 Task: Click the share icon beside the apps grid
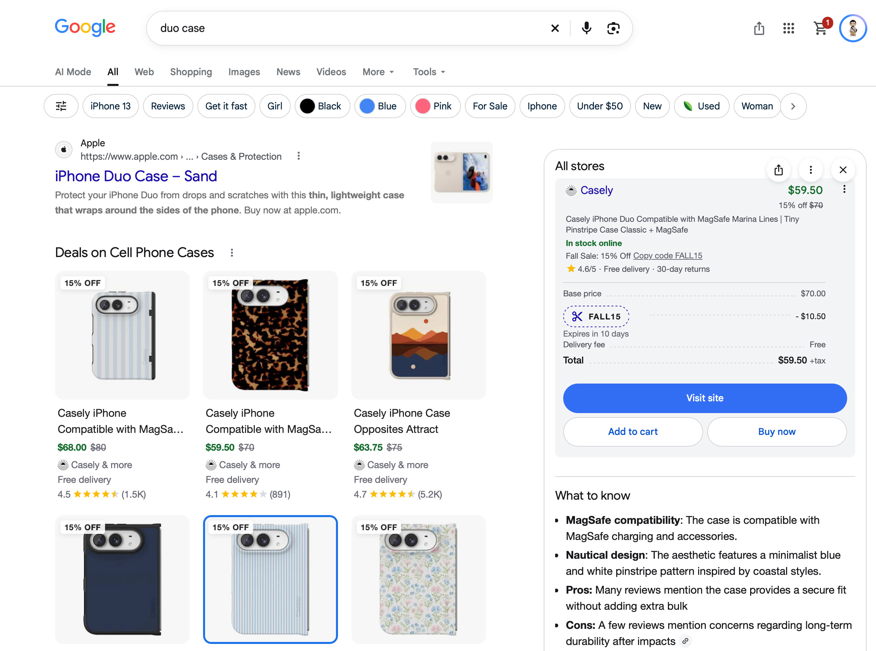click(759, 29)
